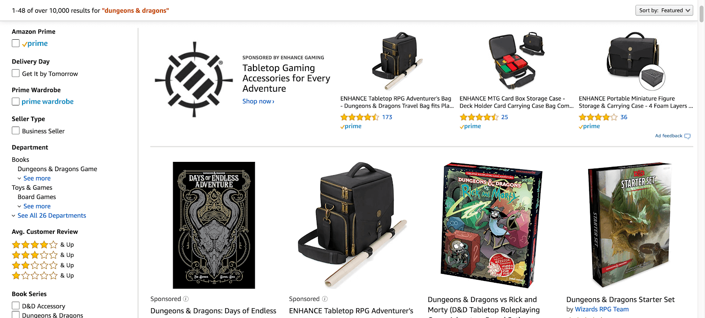Select 1 star & Up review filter

pyautogui.click(x=43, y=276)
